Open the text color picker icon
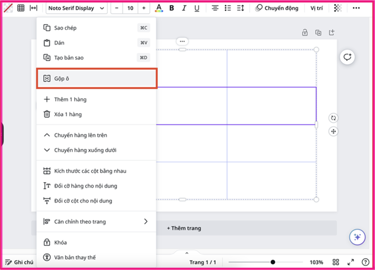This screenshot has height=270, width=375. [159, 8]
